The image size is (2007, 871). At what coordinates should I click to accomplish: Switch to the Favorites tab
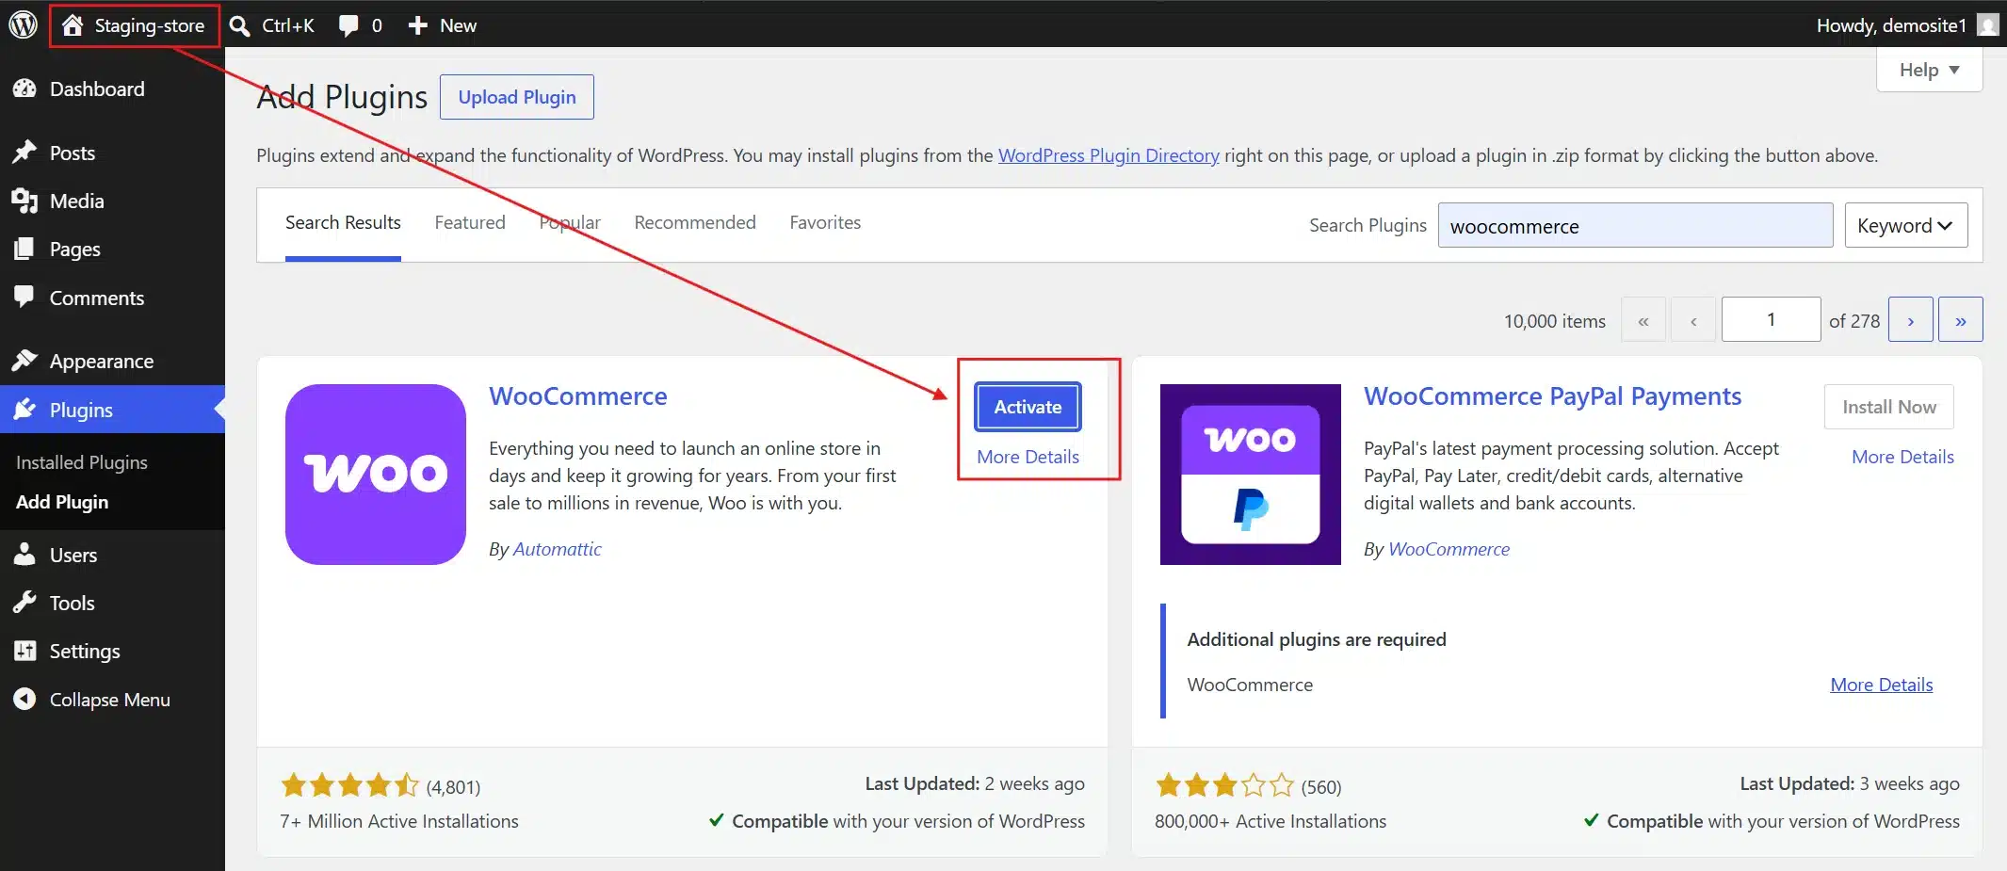(x=825, y=223)
